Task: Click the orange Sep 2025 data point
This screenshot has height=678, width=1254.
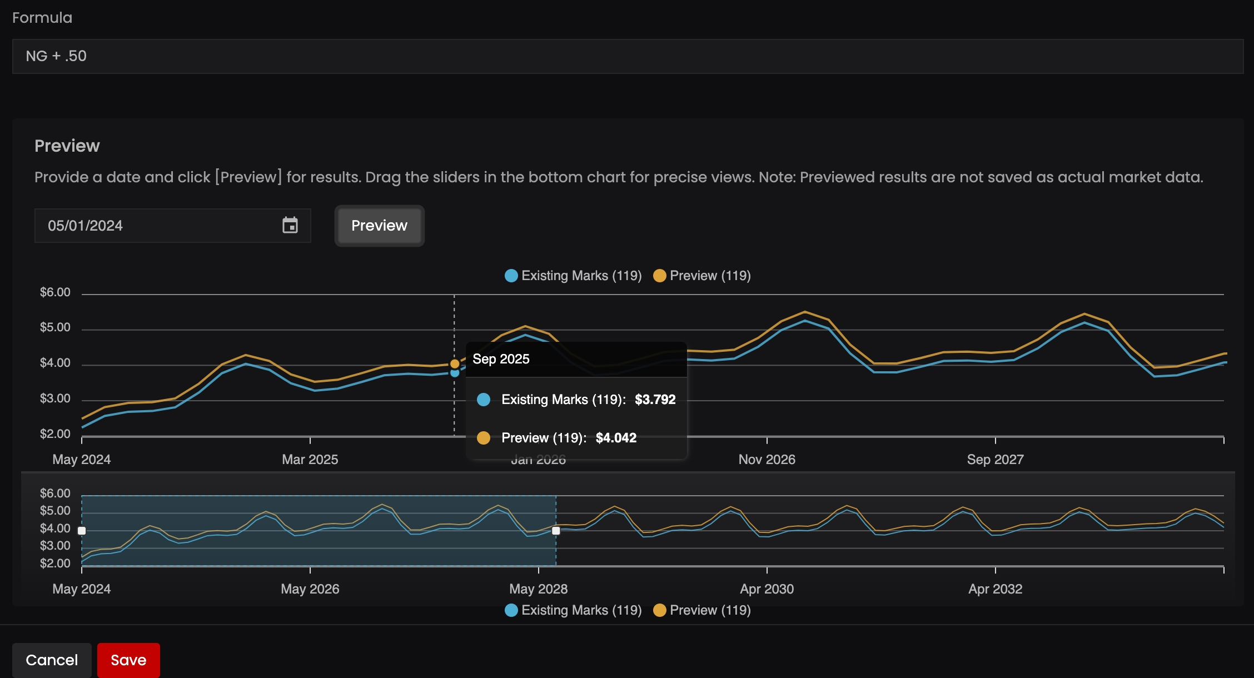Action: (455, 363)
